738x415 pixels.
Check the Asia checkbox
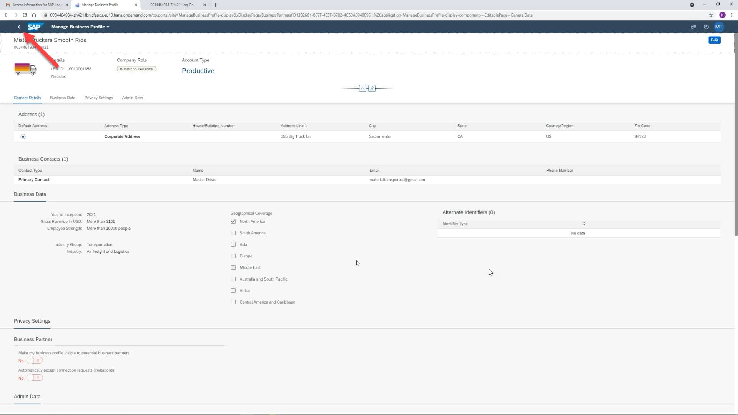pos(233,245)
